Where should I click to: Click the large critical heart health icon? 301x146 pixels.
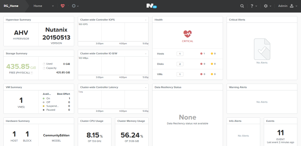(188, 34)
